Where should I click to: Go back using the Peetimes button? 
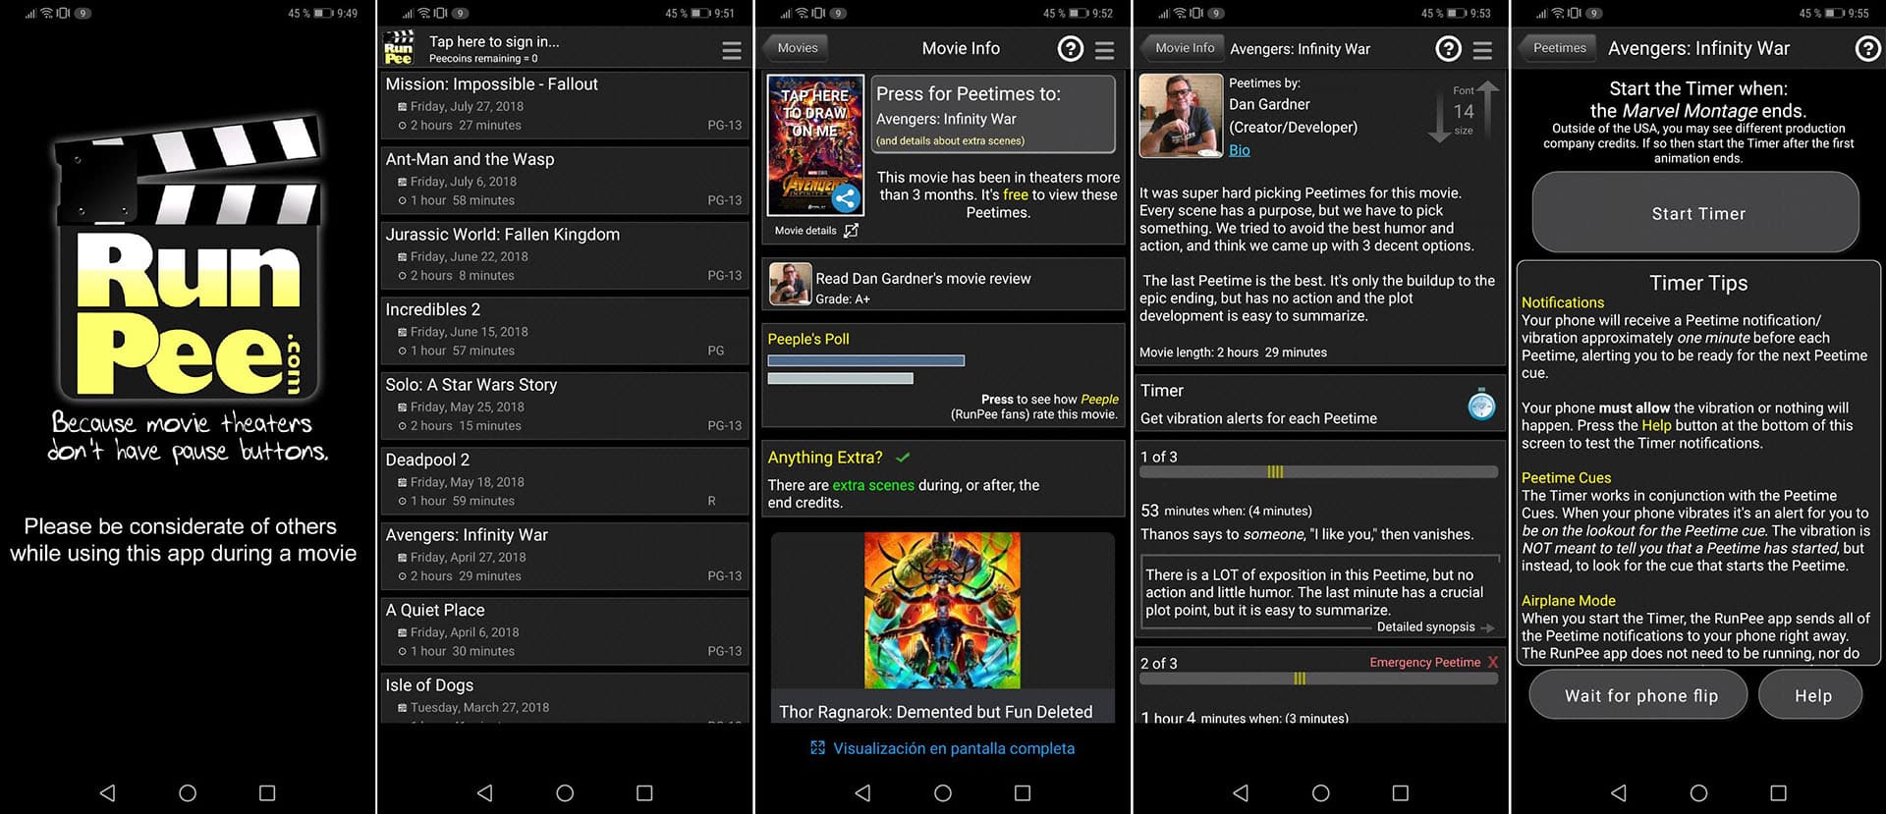pos(1559,48)
